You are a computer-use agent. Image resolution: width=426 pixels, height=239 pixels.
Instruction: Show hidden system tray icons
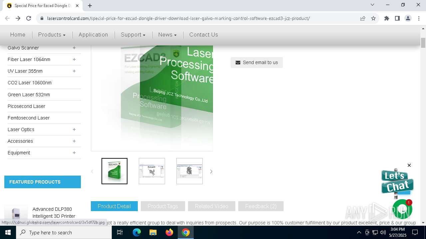359,232
